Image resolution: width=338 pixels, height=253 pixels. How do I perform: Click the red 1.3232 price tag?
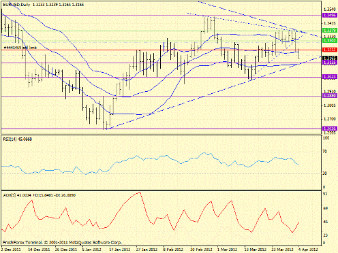330,50
